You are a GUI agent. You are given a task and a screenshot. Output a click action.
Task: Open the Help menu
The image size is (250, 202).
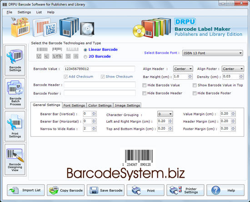[51, 12]
